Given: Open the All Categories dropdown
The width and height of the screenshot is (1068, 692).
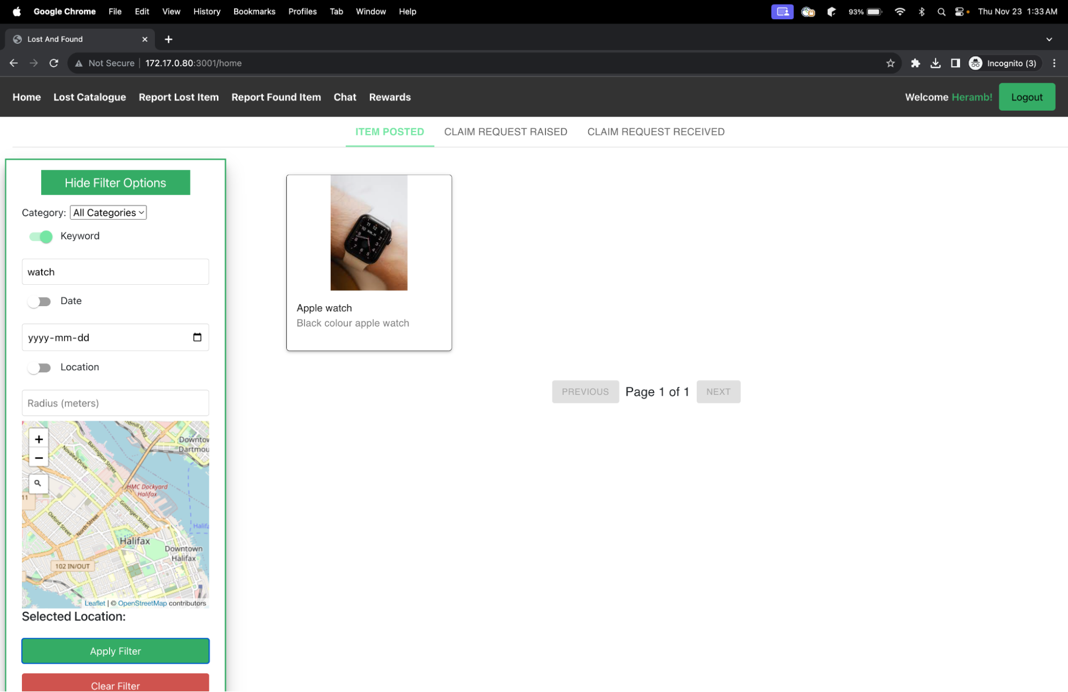Looking at the screenshot, I should [x=108, y=213].
